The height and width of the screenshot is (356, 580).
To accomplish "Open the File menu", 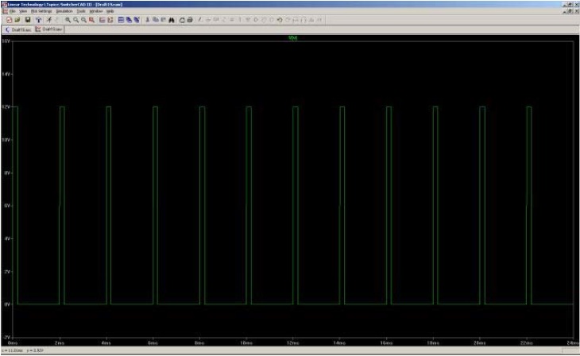I will tap(12, 11).
